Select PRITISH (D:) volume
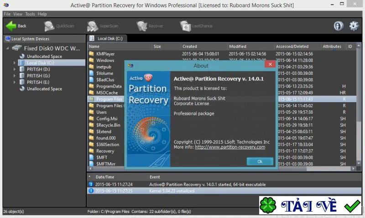 coord(38,69)
